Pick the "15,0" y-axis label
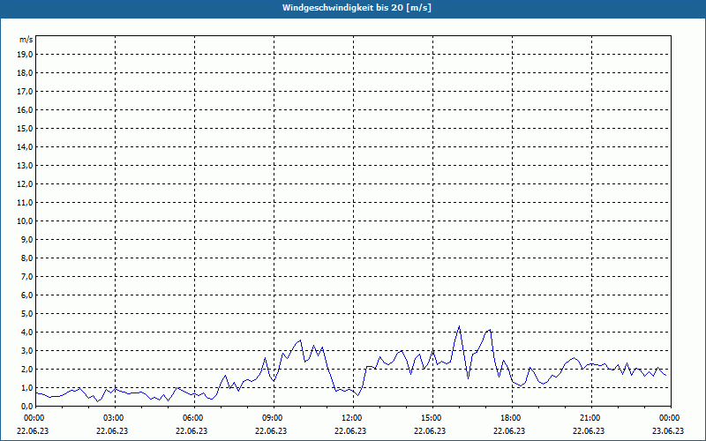This screenshot has width=706, height=441. coord(25,128)
